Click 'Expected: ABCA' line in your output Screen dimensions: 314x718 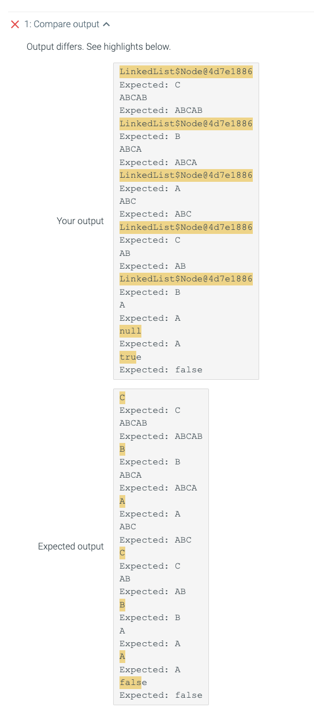pyautogui.click(x=158, y=162)
